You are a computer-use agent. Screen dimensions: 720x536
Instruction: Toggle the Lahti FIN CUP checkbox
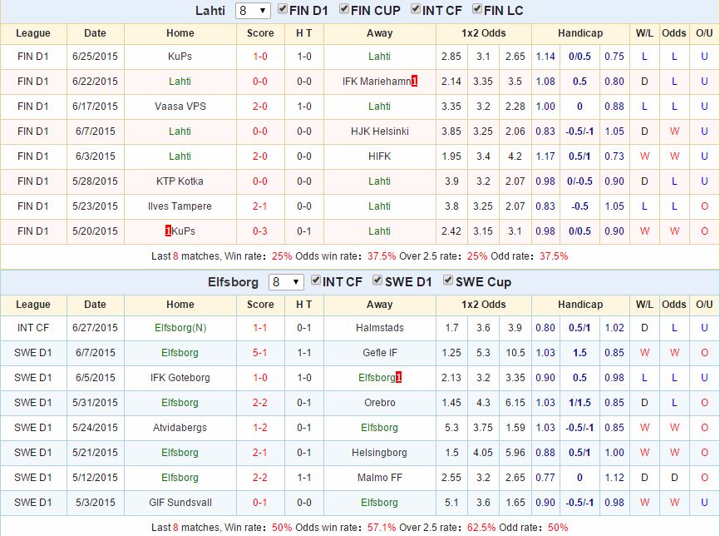pos(344,8)
